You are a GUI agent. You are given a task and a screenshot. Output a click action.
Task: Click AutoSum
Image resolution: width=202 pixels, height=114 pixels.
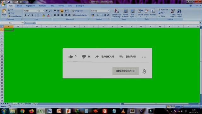(x=163, y=10)
